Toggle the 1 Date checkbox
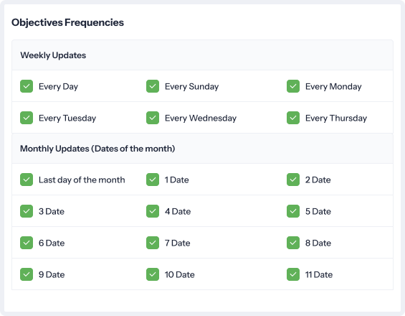 point(153,180)
